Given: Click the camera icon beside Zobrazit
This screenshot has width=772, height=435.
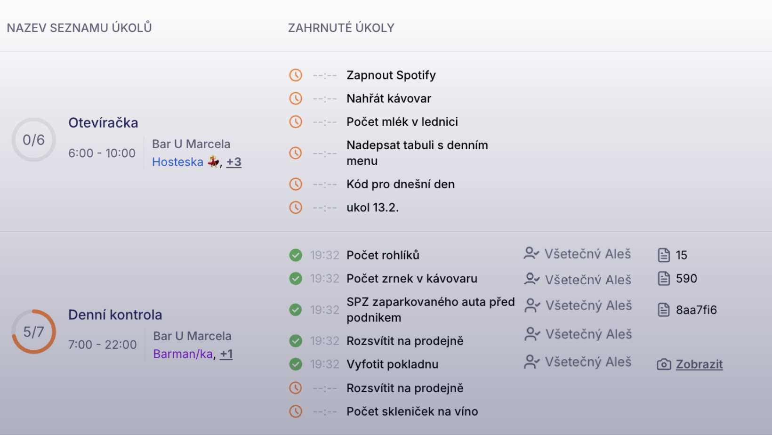Looking at the screenshot, I should [664, 364].
